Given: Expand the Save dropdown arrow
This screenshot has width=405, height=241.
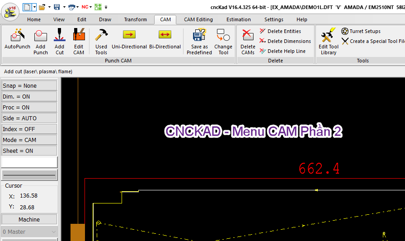Looking at the screenshot, I should pyautogui.click(x=64, y=7).
